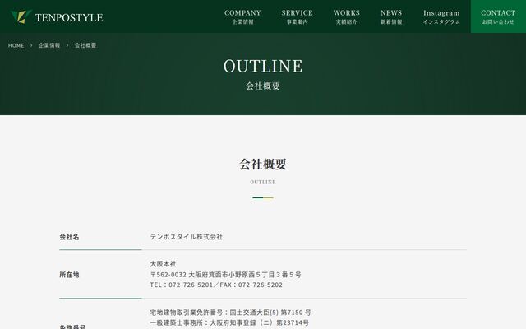Click the 大阪本社 office name
Image resolution: width=526 pixels, height=329 pixels.
(x=163, y=264)
